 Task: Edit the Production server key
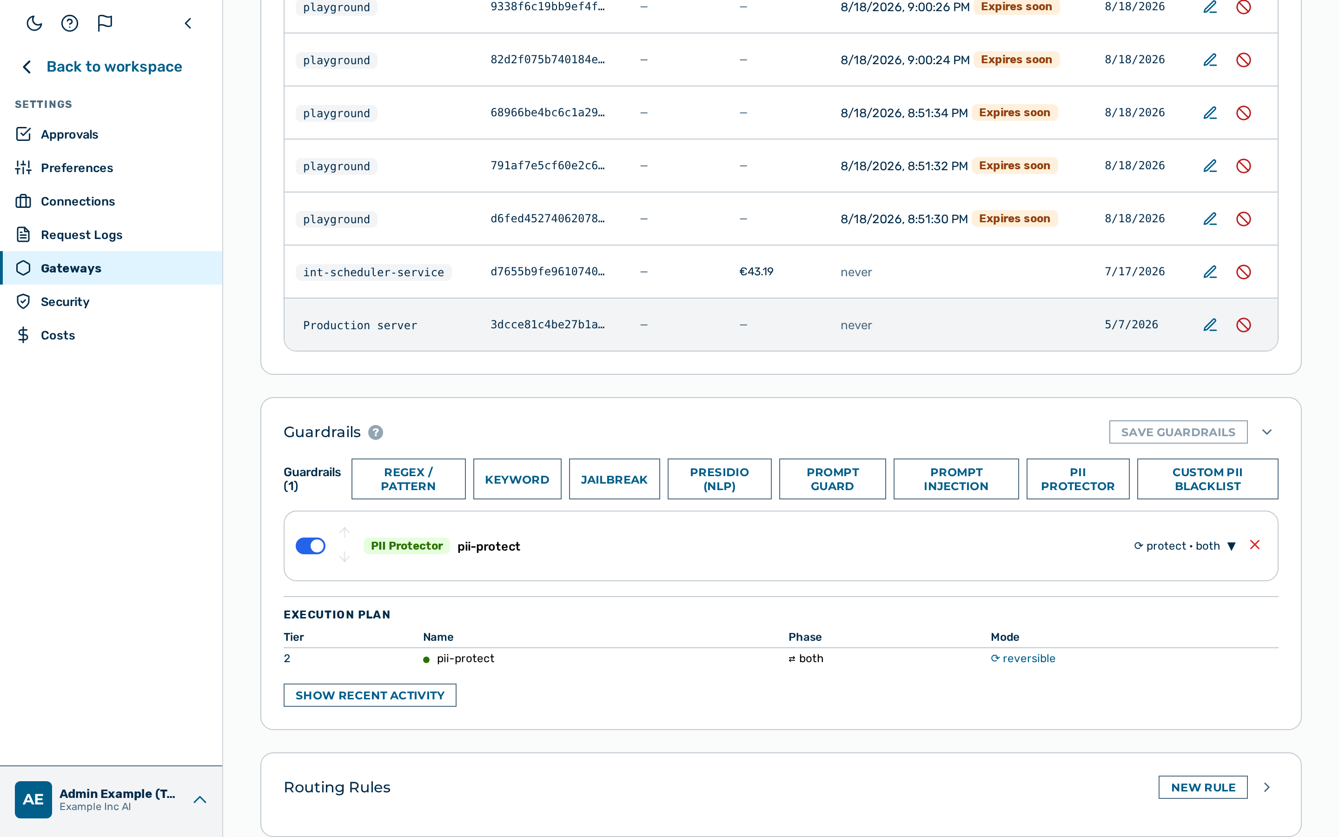1210,325
